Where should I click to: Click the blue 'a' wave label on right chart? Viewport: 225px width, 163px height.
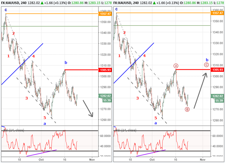[x=155, y=123]
